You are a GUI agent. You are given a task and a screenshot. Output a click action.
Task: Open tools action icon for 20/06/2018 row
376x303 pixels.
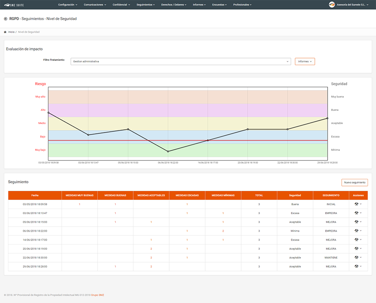pos(356,249)
